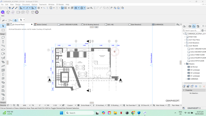Click Windows Search box in taskbar

(x=76, y=113)
